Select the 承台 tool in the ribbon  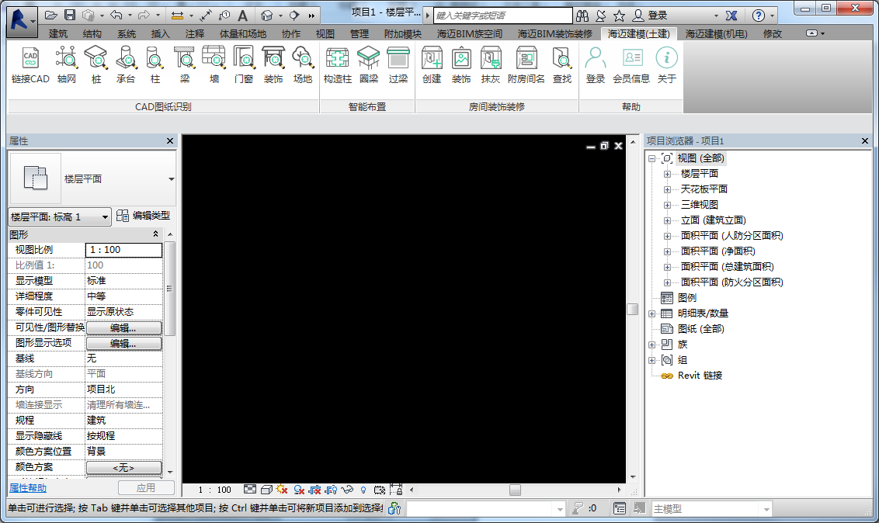[126, 65]
